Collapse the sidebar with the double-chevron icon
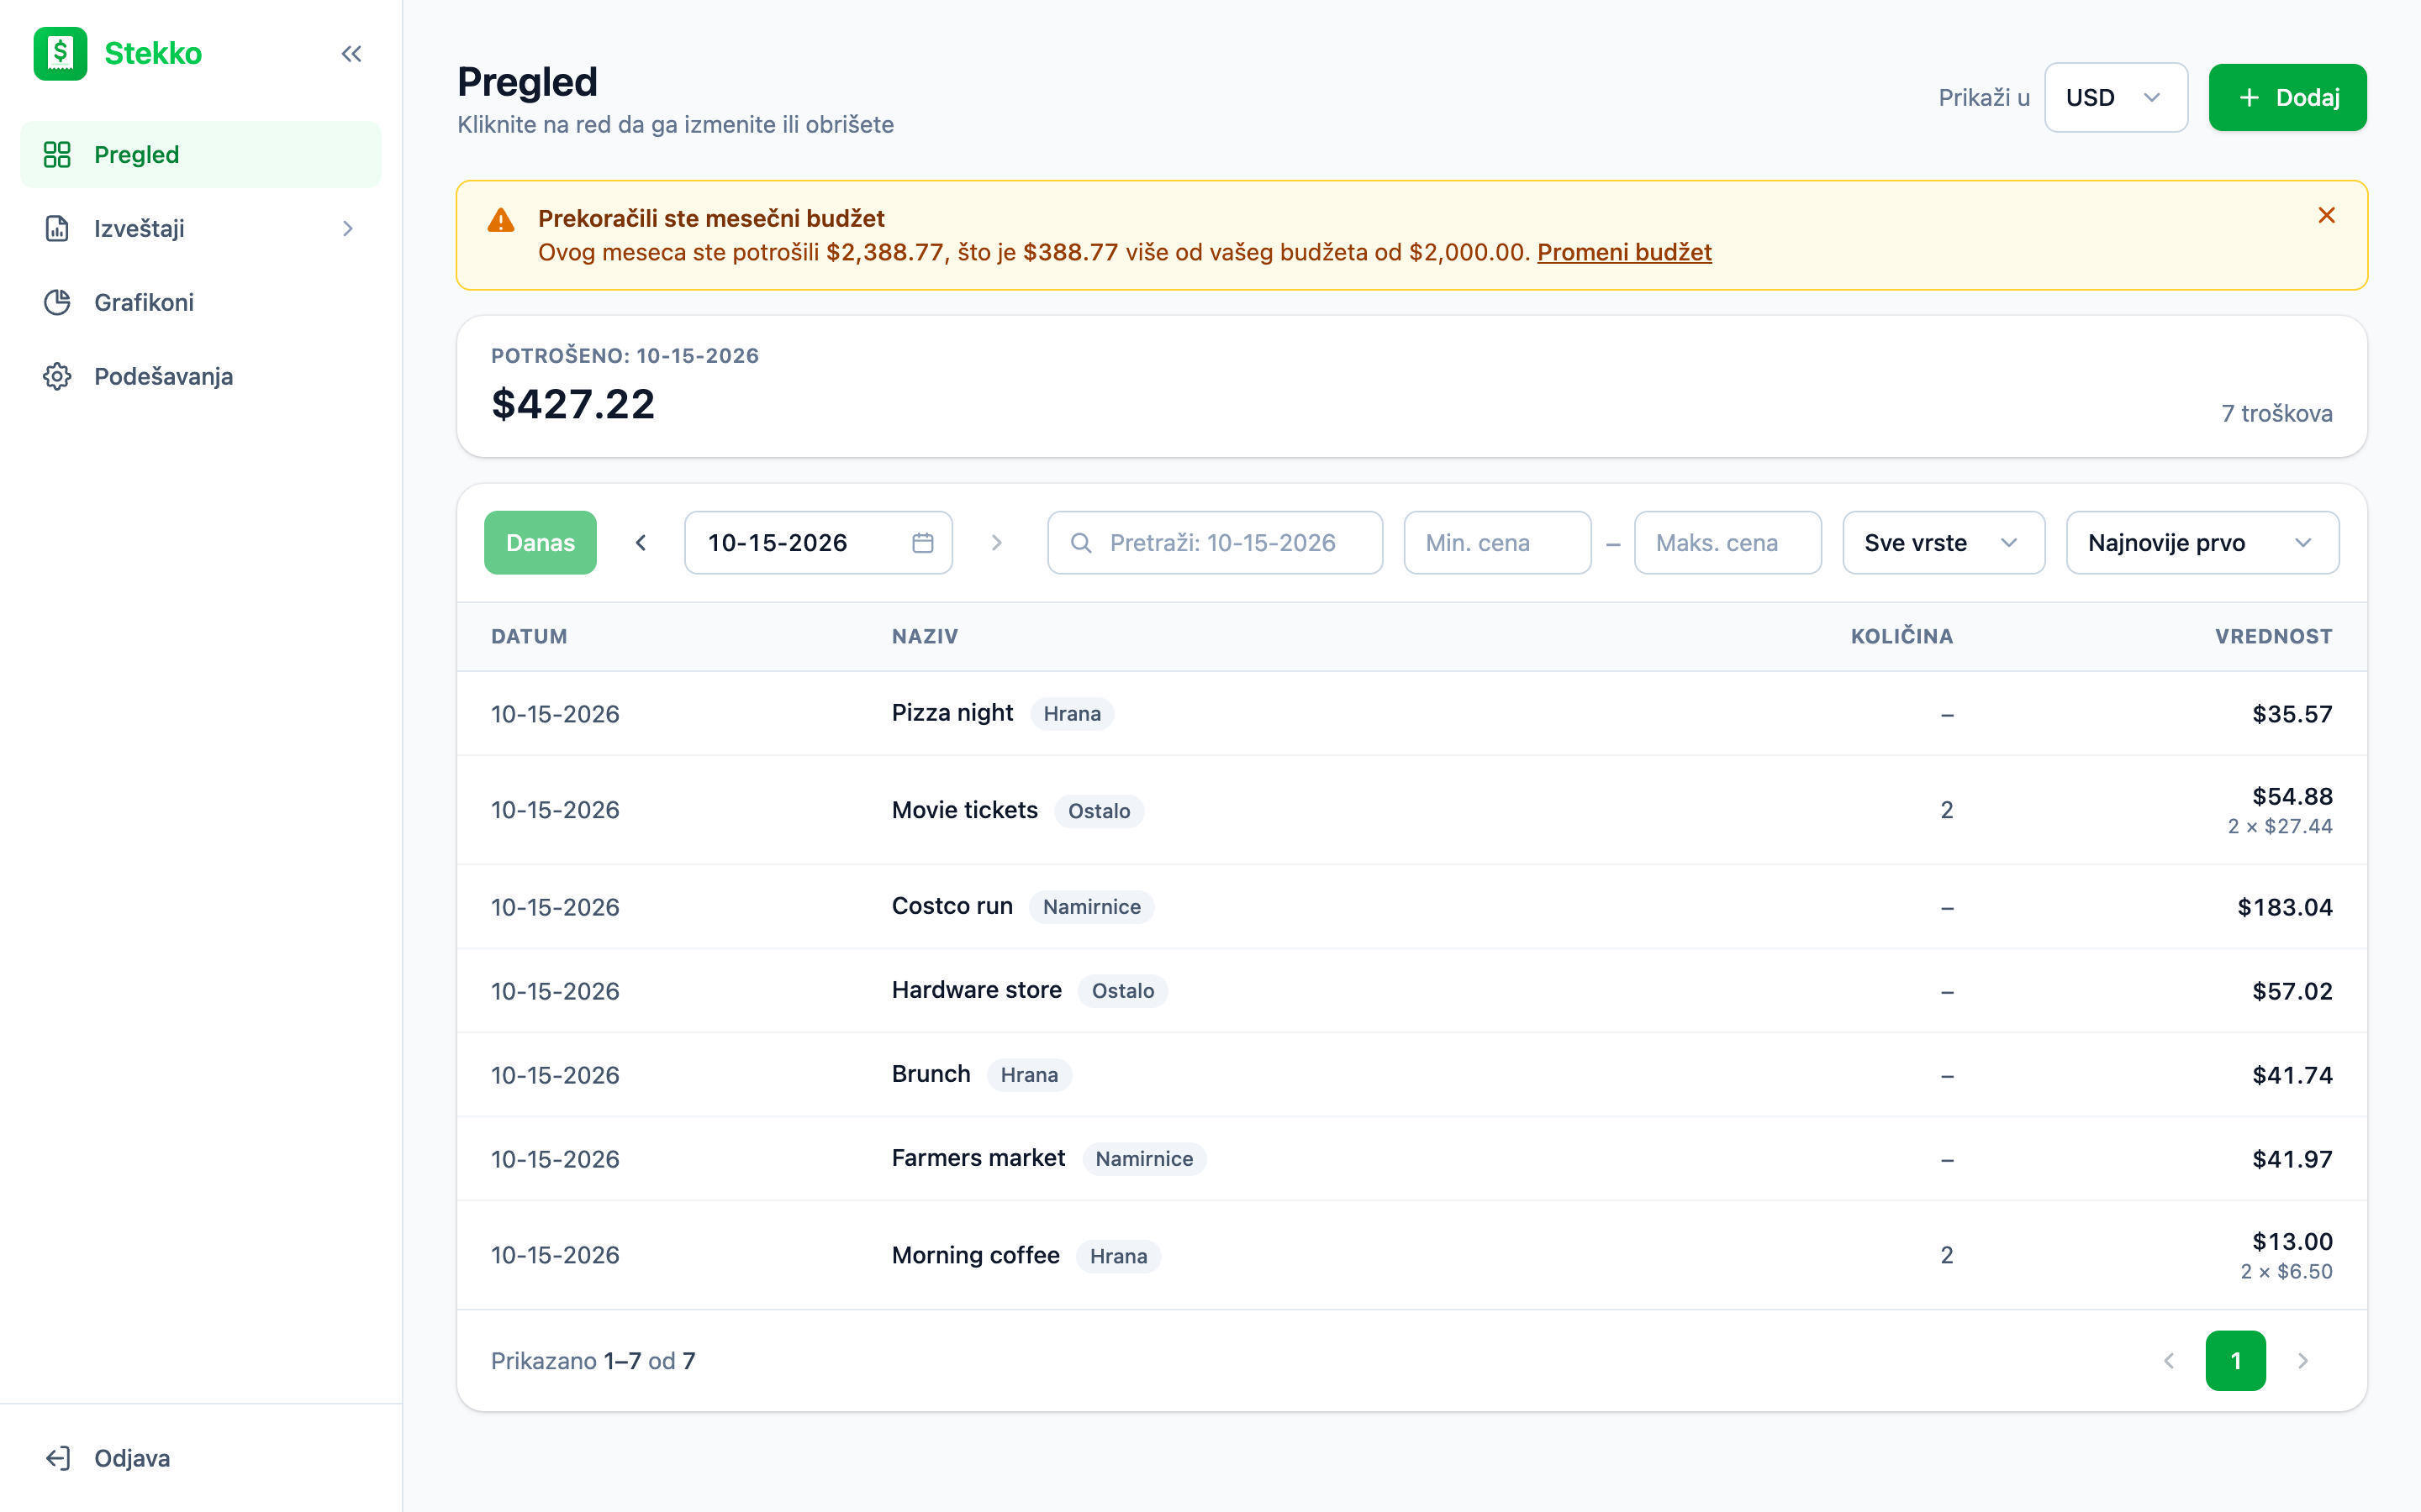Image resolution: width=2421 pixels, height=1512 pixels. pos(351,54)
